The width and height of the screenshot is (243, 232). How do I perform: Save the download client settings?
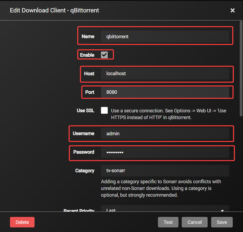pyautogui.click(x=222, y=222)
